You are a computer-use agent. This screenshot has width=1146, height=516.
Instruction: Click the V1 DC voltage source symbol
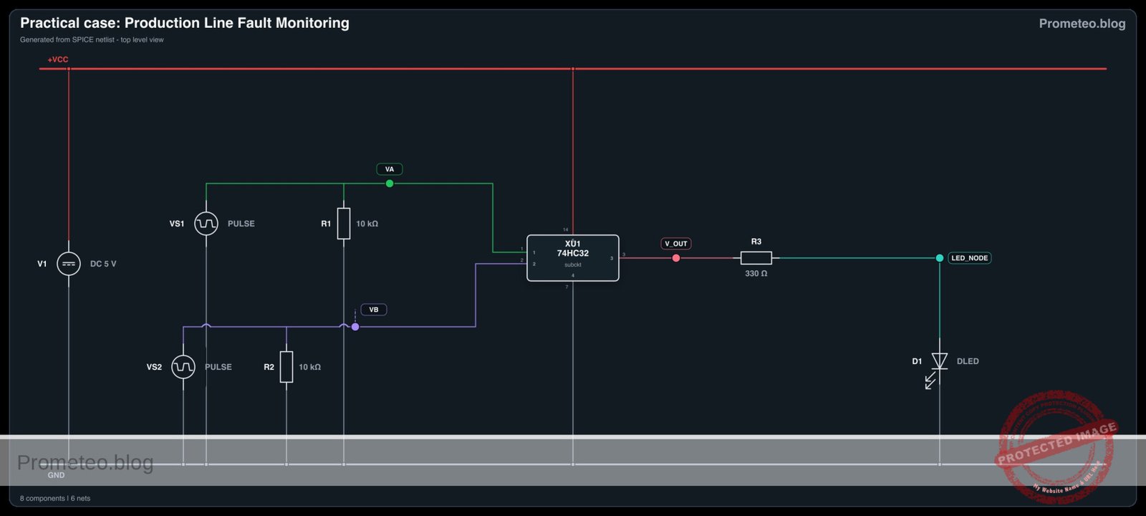(x=69, y=264)
